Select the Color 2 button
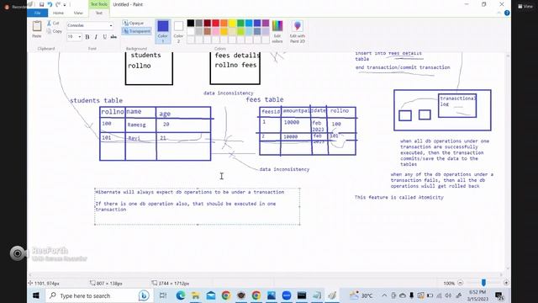Image resolution: width=538 pixels, height=303 pixels. (178, 31)
